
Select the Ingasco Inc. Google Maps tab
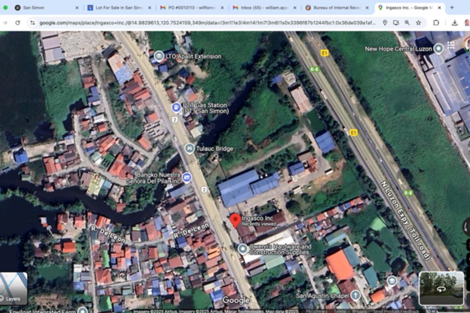click(409, 8)
